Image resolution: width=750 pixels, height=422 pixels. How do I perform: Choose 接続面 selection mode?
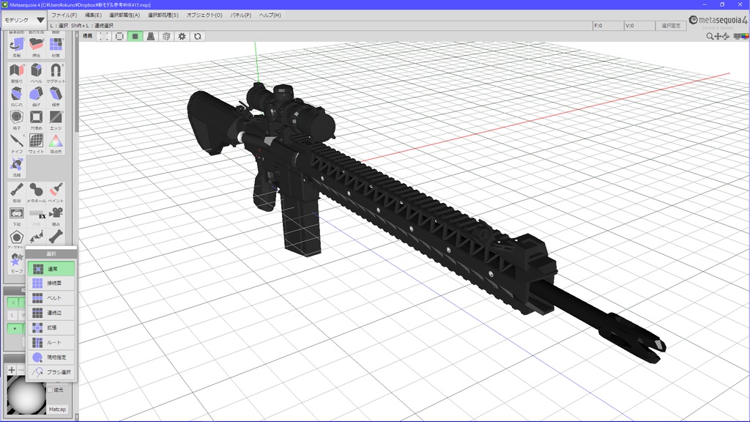coord(51,284)
